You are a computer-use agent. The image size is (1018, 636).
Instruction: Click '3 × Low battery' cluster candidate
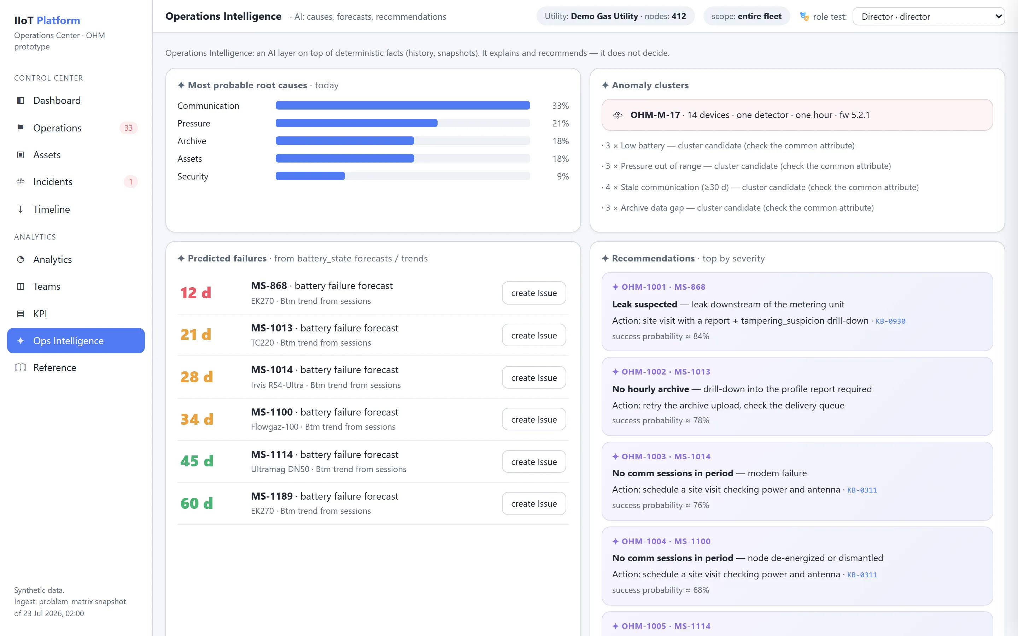pyautogui.click(x=728, y=146)
